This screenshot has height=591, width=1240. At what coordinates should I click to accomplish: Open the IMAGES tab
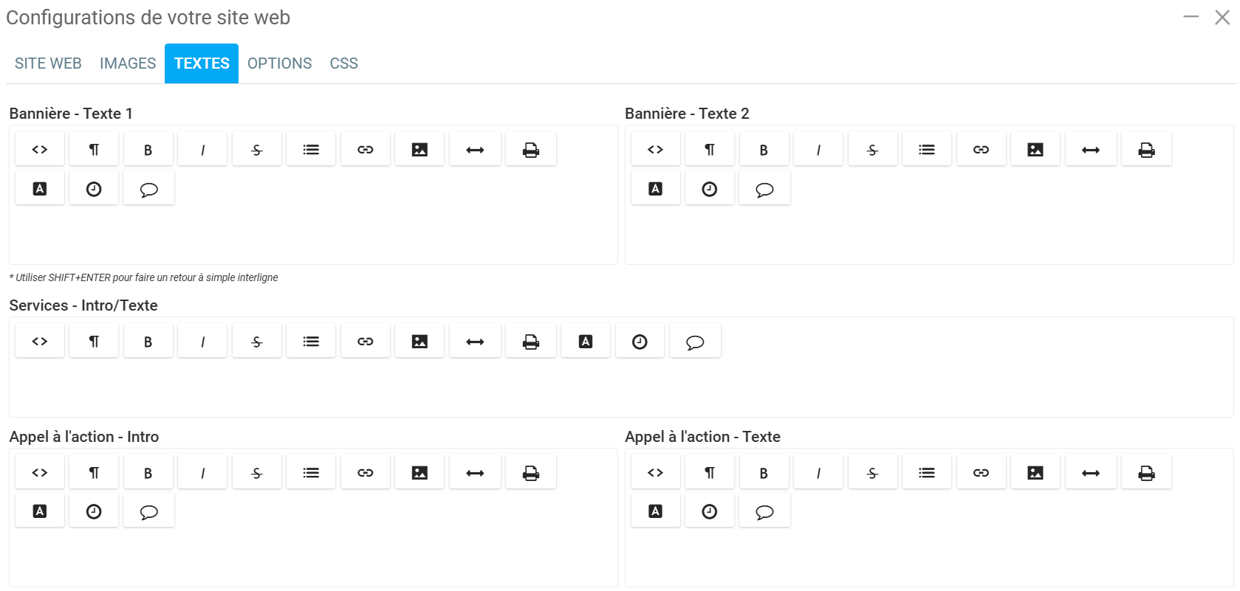coord(128,63)
